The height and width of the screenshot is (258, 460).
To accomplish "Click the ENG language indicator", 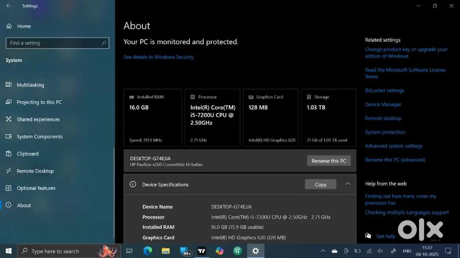I will 407,251.
